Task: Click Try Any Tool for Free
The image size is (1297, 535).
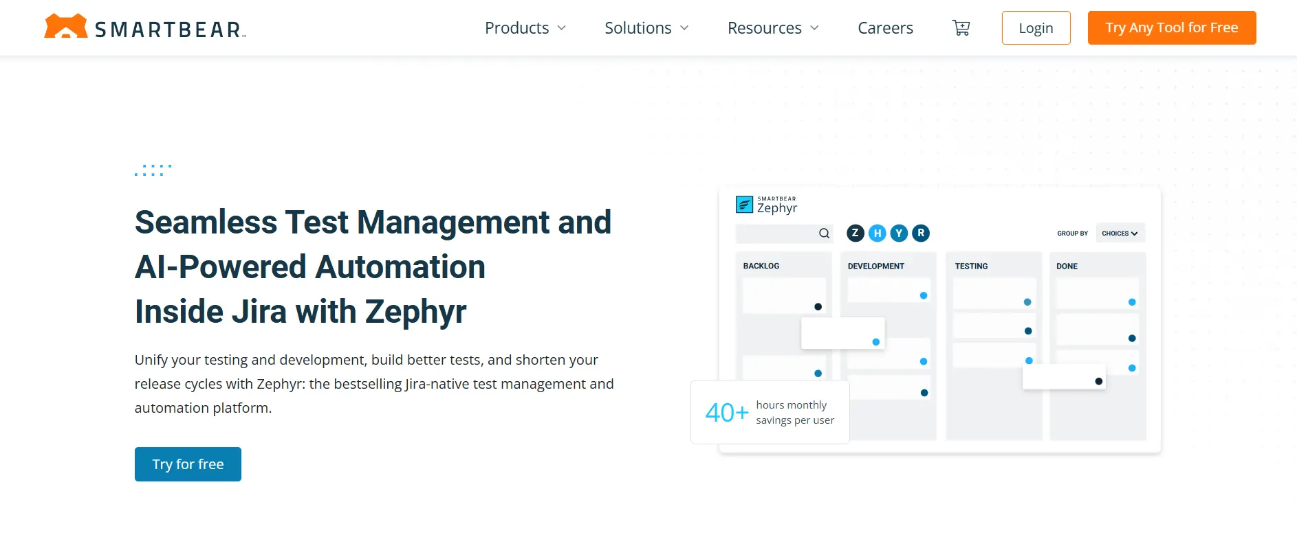Action: click(x=1172, y=28)
